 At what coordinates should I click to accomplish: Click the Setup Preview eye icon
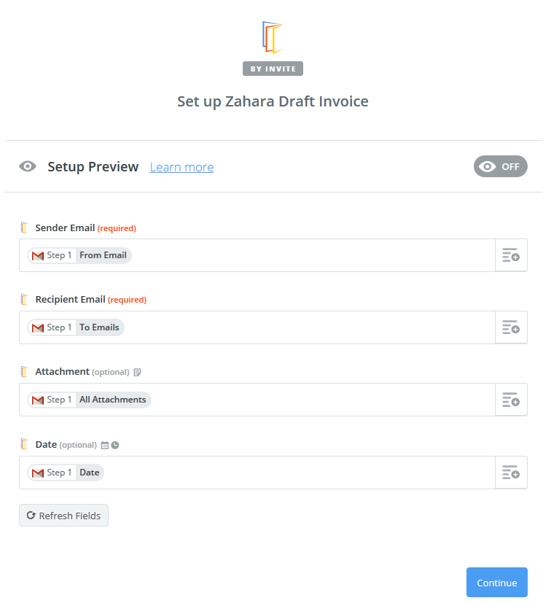[28, 166]
